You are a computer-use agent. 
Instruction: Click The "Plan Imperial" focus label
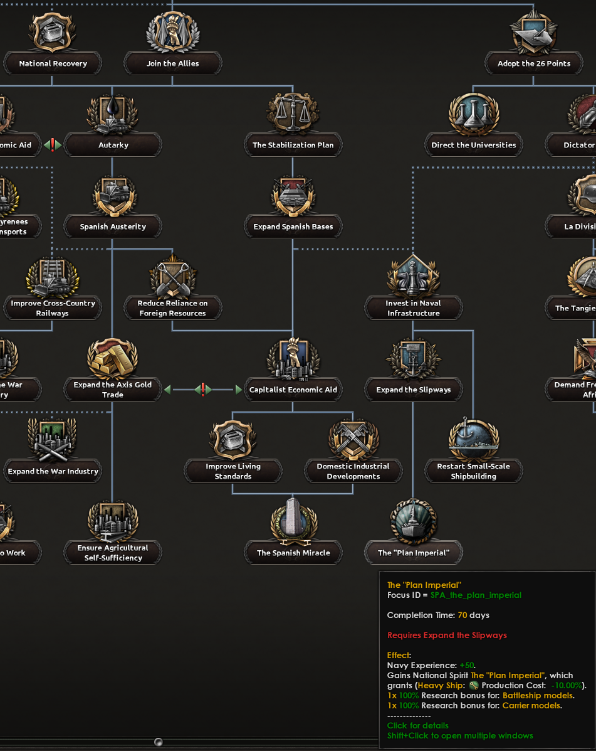point(414,553)
